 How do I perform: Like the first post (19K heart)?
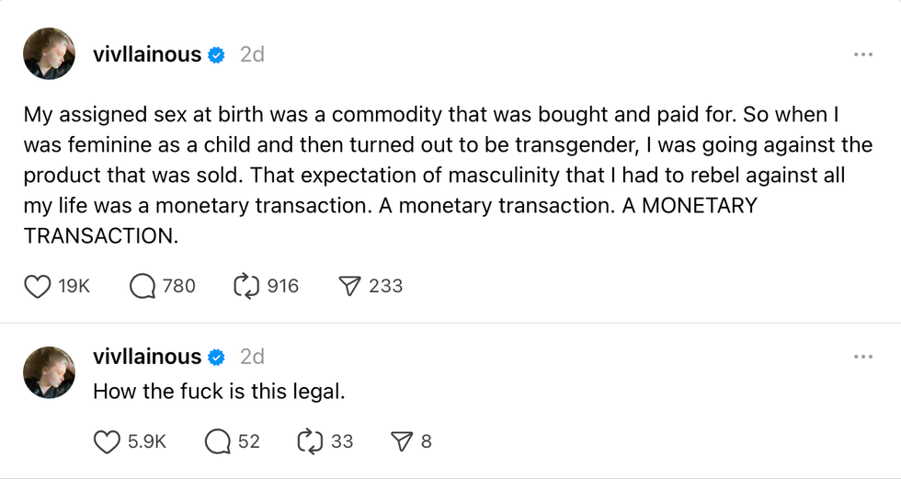coord(38,286)
